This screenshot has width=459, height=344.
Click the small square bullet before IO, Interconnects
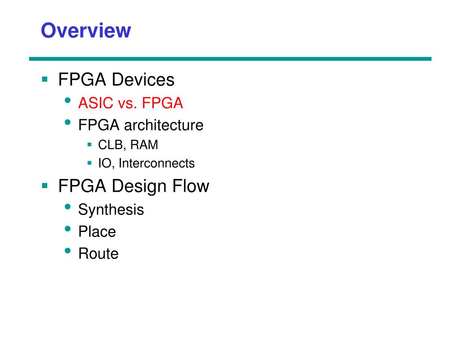[x=90, y=163]
